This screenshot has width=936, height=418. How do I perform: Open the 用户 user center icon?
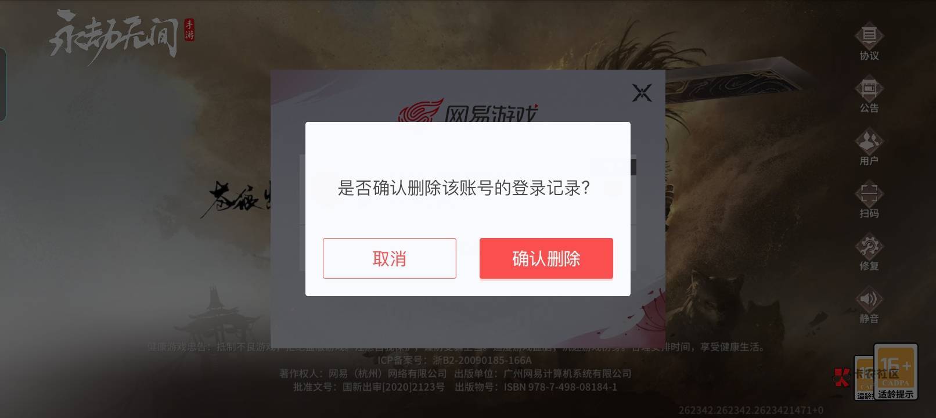pos(869,147)
